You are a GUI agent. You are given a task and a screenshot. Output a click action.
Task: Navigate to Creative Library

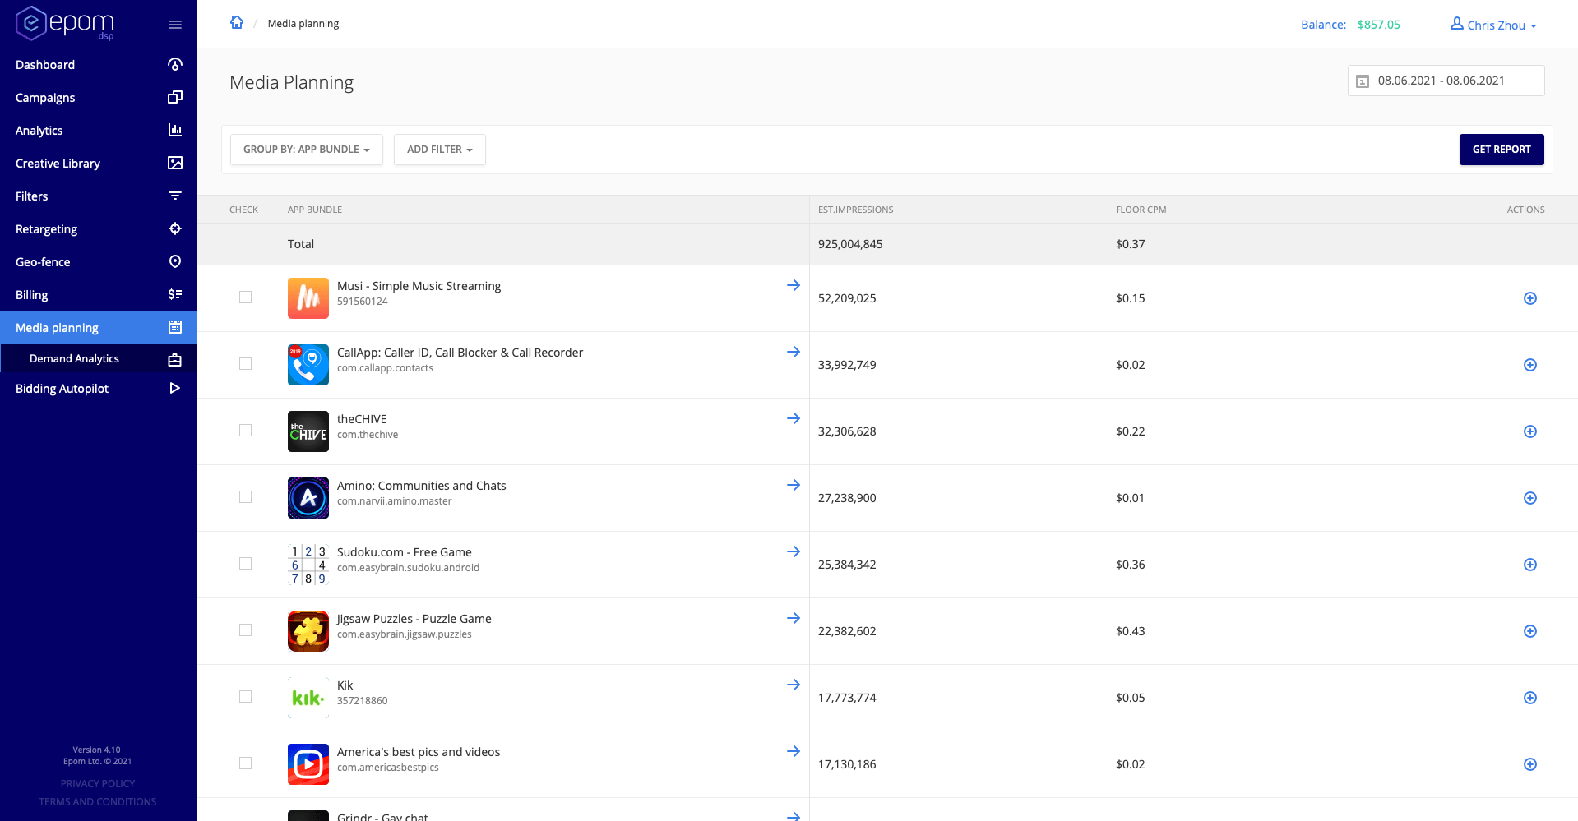[x=98, y=164]
